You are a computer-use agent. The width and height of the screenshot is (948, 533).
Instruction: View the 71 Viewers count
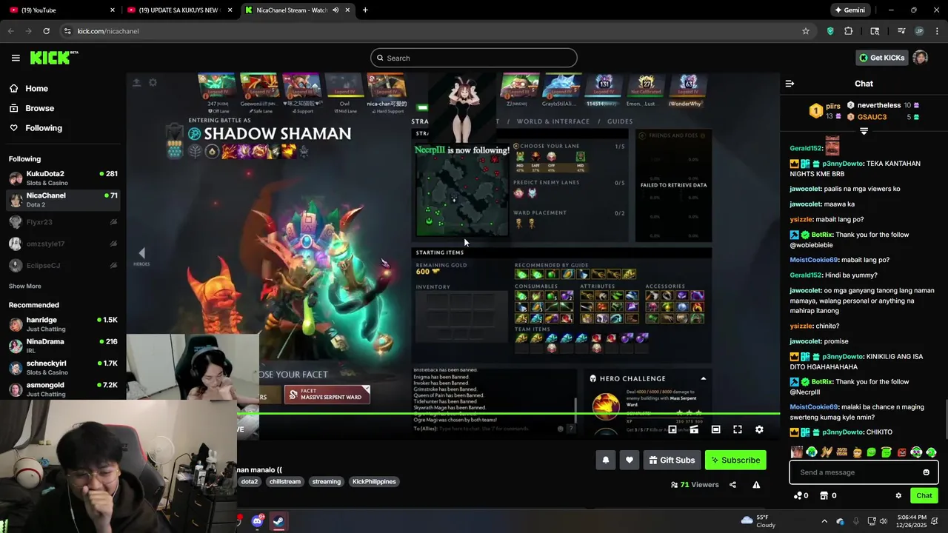coord(695,485)
